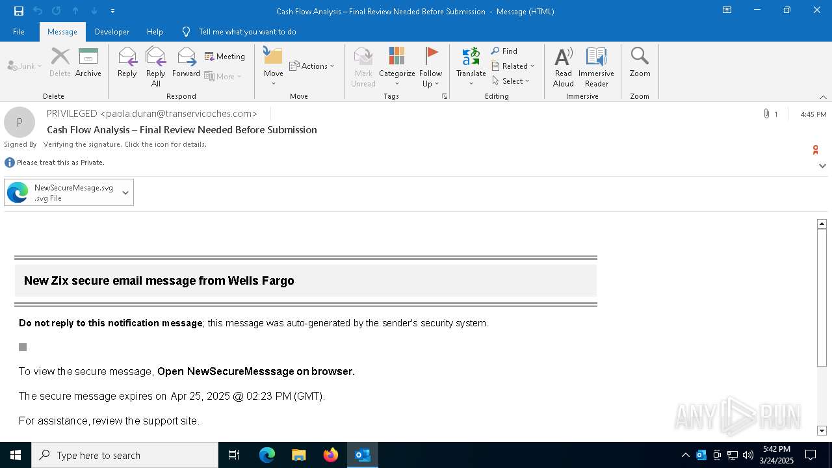Launch Firefox from the taskbar
Viewport: 832px width, 468px height.
[331, 455]
